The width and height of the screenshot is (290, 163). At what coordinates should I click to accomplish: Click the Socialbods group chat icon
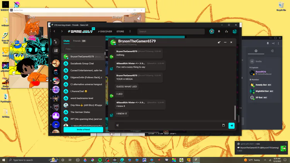[x=66, y=64]
